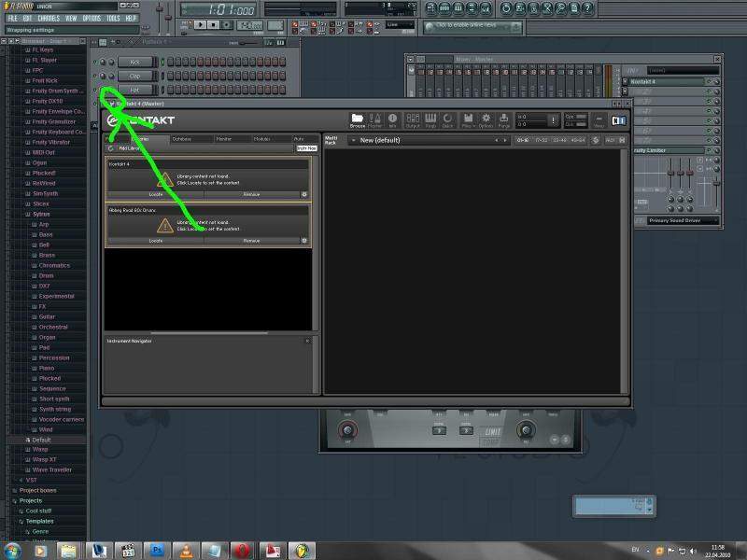Open the Kontakt Info icon
Image resolution: width=747 pixels, height=560 pixels.
pos(392,120)
